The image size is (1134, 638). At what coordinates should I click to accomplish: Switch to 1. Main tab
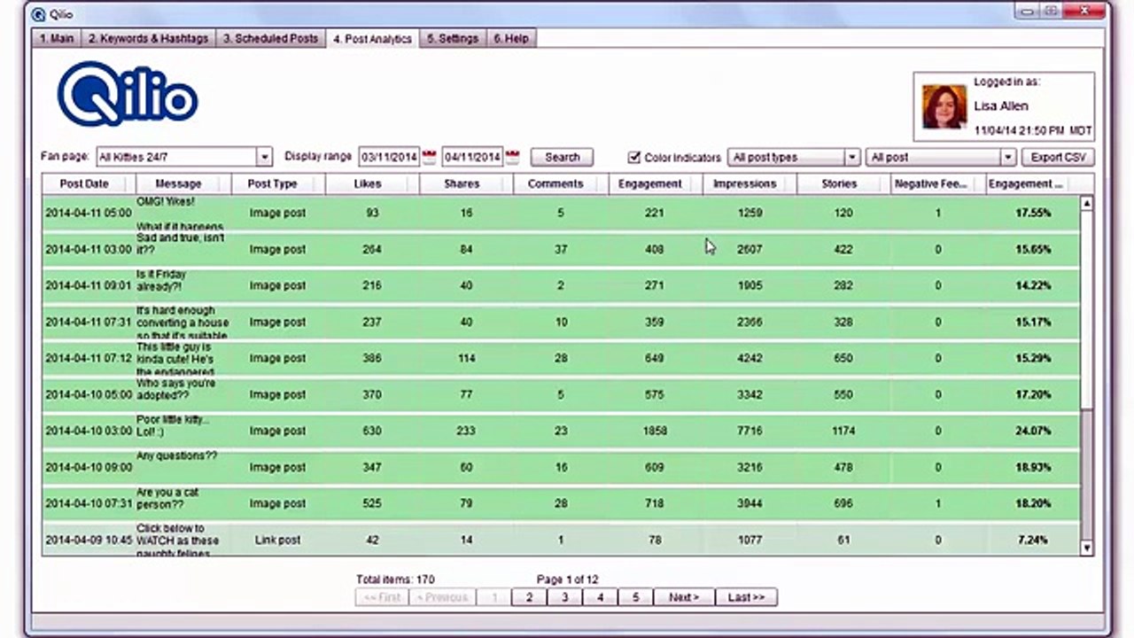click(x=57, y=39)
